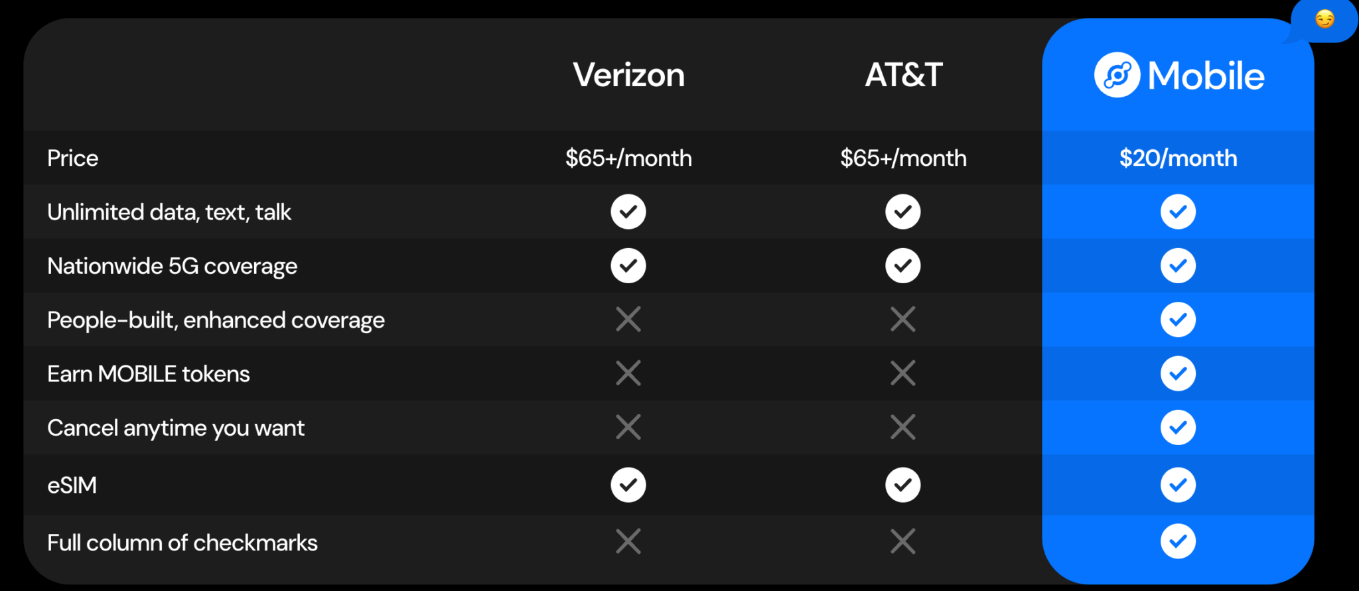Click Verizon's eSIM checkmark
The image size is (1359, 591).
[628, 485]
